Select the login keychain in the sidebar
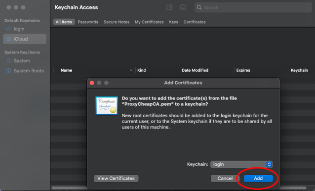 [25, 29]
